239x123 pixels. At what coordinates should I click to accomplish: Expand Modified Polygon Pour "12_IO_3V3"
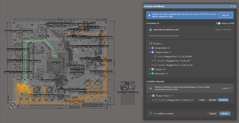(x=152, y=61)
